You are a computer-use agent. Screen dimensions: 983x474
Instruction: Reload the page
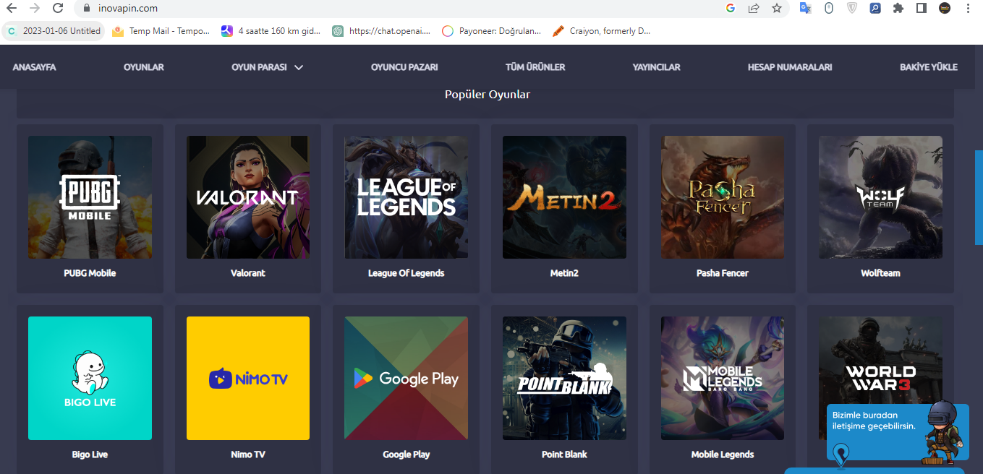point(58,9)
